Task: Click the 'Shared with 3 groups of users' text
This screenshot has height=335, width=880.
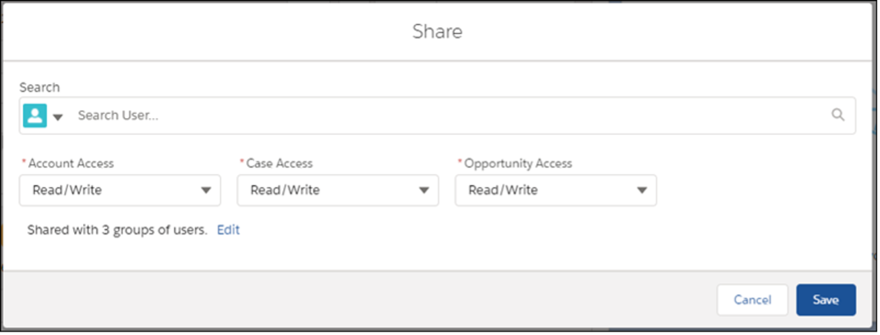Action: tap(117, 230)
